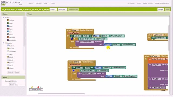Screen dimensions: 173x97
Task: Click the thumbPosition parameter of Slider2 event
Action: 75,65
